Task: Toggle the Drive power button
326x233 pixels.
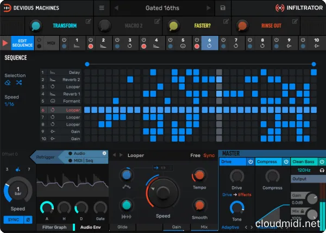Action: point(250,161)
